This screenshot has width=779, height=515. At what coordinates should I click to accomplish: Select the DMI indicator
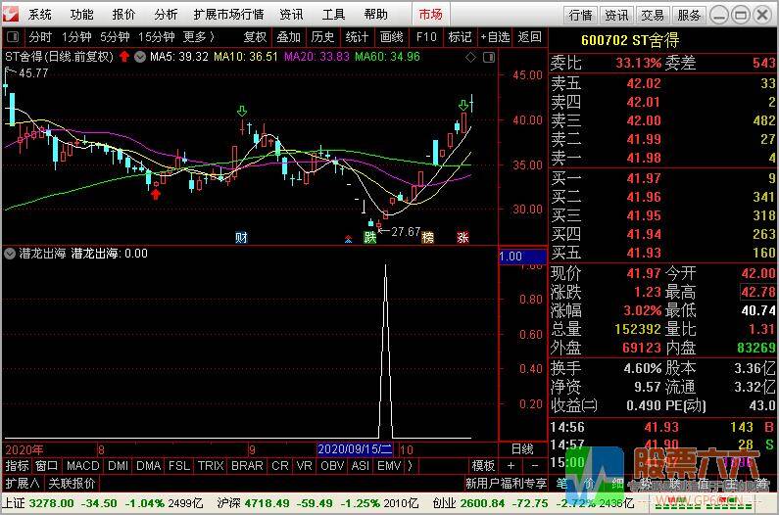118,466
